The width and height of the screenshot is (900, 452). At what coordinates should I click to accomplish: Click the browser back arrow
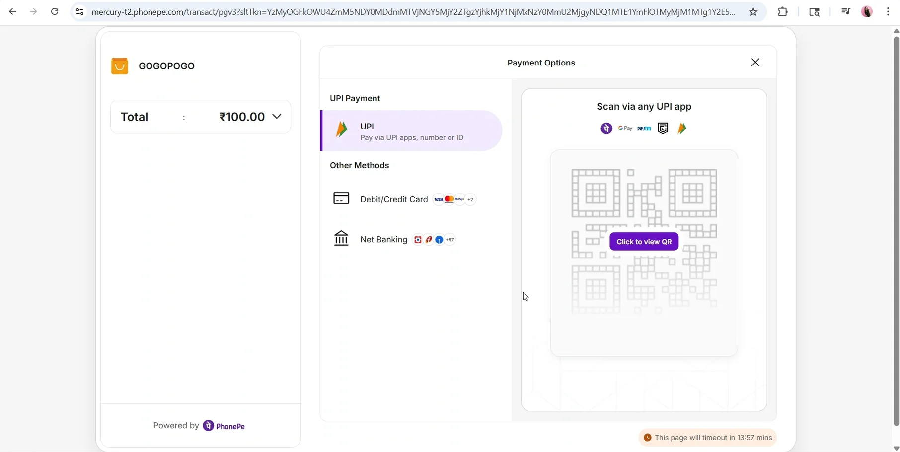pyautogui.click(x=12, y=11)
